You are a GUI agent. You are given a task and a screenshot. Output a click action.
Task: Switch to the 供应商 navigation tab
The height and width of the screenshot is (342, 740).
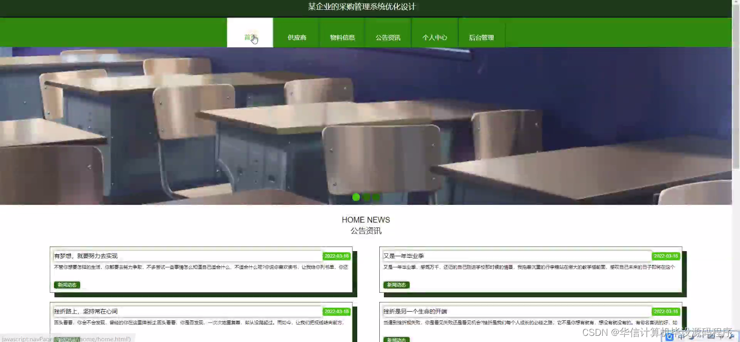pyautogui.click(x=296, y=37)
